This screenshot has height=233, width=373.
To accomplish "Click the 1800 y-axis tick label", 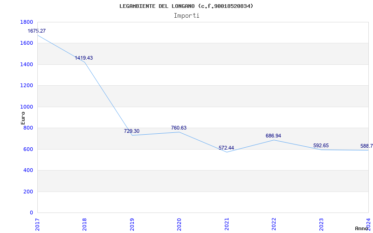I will (27, 22).
